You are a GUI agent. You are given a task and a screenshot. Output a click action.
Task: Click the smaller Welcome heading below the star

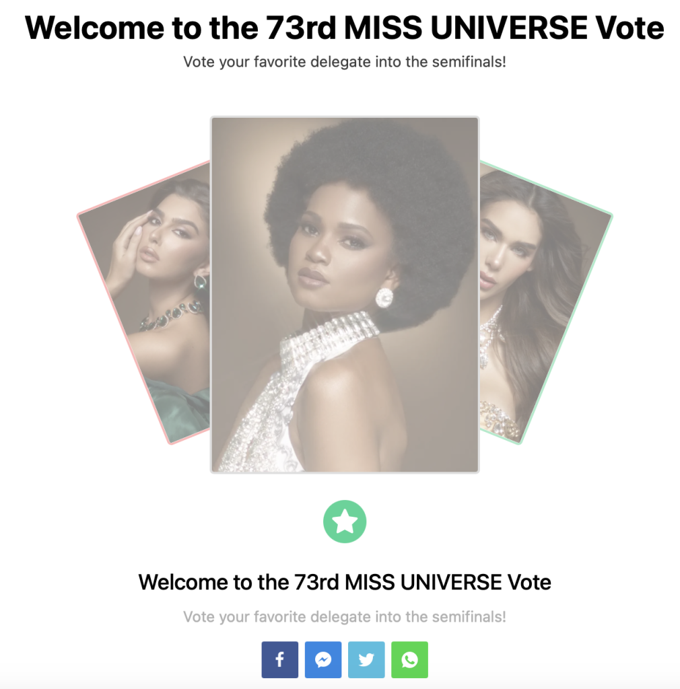pos(345,582)
